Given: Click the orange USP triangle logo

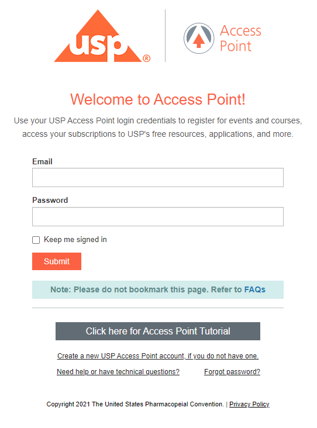Looking at the screenshot, I should click(x=102, y=36).
